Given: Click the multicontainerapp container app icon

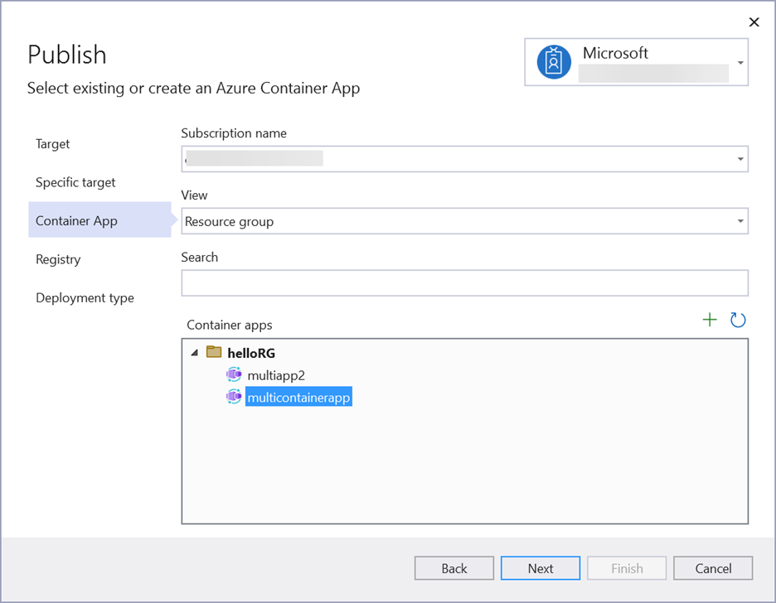Looking at the screenshot, I should click(x=234, y=398).
